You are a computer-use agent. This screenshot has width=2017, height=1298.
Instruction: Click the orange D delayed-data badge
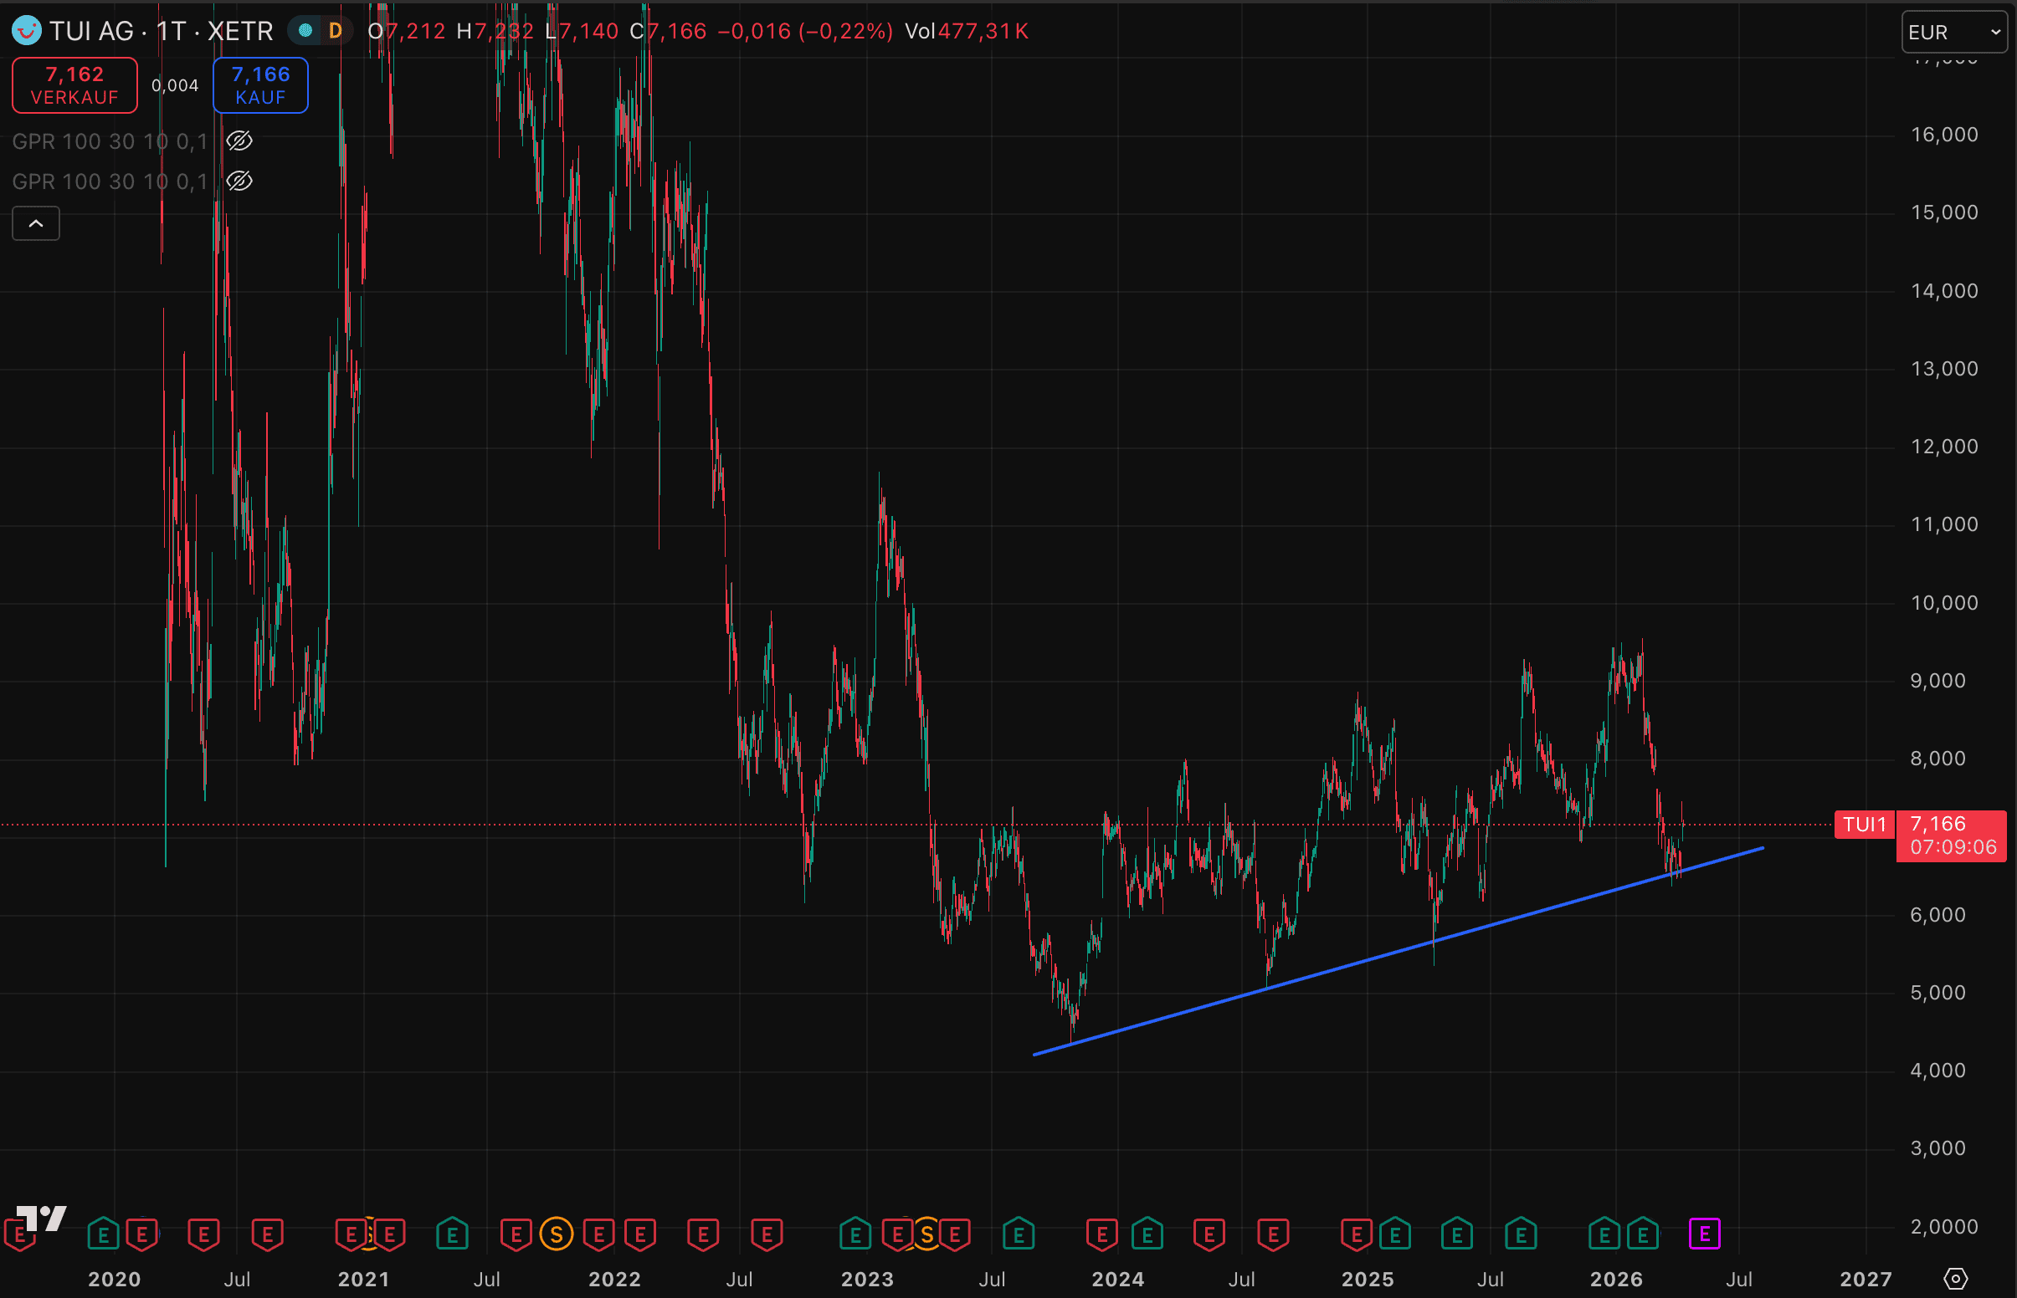click(x=336, y=31)
